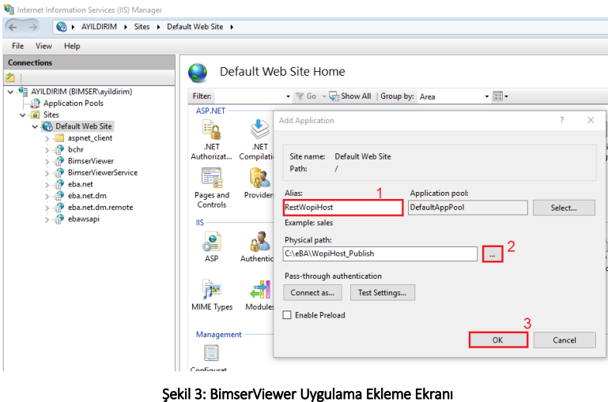The height and width of the screenshot is (402, 608).
Task: Open the Configuration Editor icon under Management
Action: tap(211, 353)
